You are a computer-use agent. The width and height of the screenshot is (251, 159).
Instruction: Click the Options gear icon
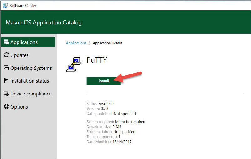(6, 107)
